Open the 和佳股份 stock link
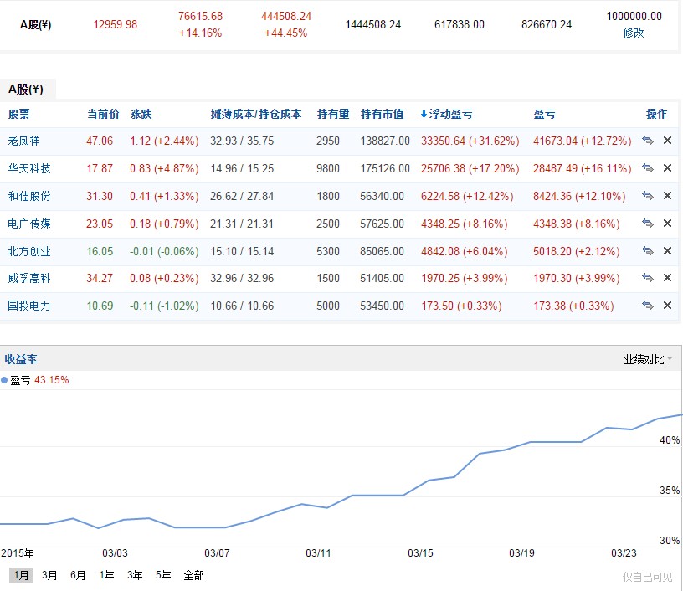The height and width of the screenshot is (591, 683). 29,196
